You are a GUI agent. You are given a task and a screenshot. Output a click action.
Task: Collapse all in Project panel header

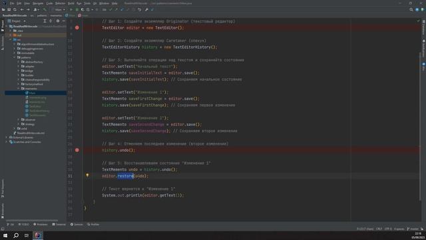[51, 21]
